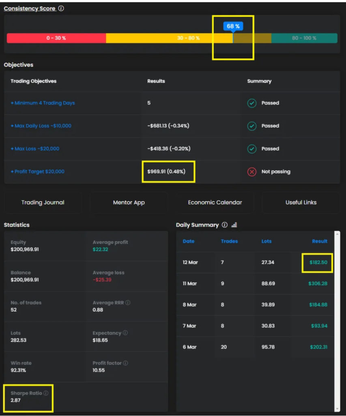The height and width of the screenshot is (416, 346).
Task: Sort Daily Summary by Date column header
Action: (x=189, y=241)
